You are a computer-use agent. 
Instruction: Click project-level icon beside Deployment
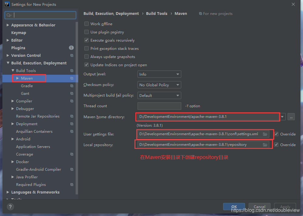click(x=72, y=124)
